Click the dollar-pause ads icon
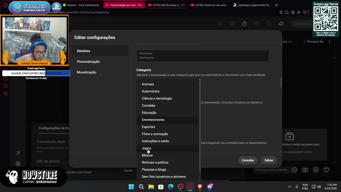The height and width of the screenshot is (192, 341). pos(232,24)
